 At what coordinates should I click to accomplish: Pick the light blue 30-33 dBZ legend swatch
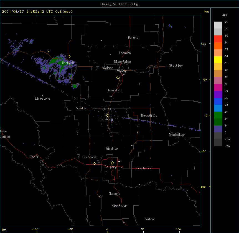pos(218,108)
